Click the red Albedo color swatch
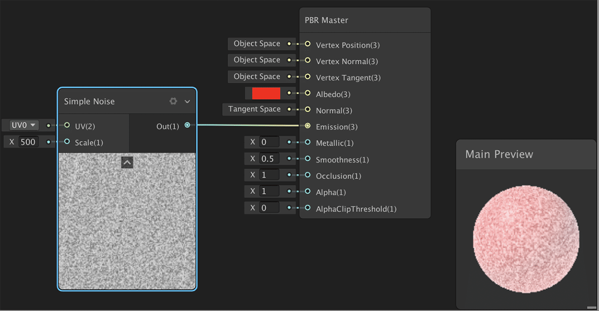This screenshot has width=599, height=311. pyautogui.click(x=266, y=93)
